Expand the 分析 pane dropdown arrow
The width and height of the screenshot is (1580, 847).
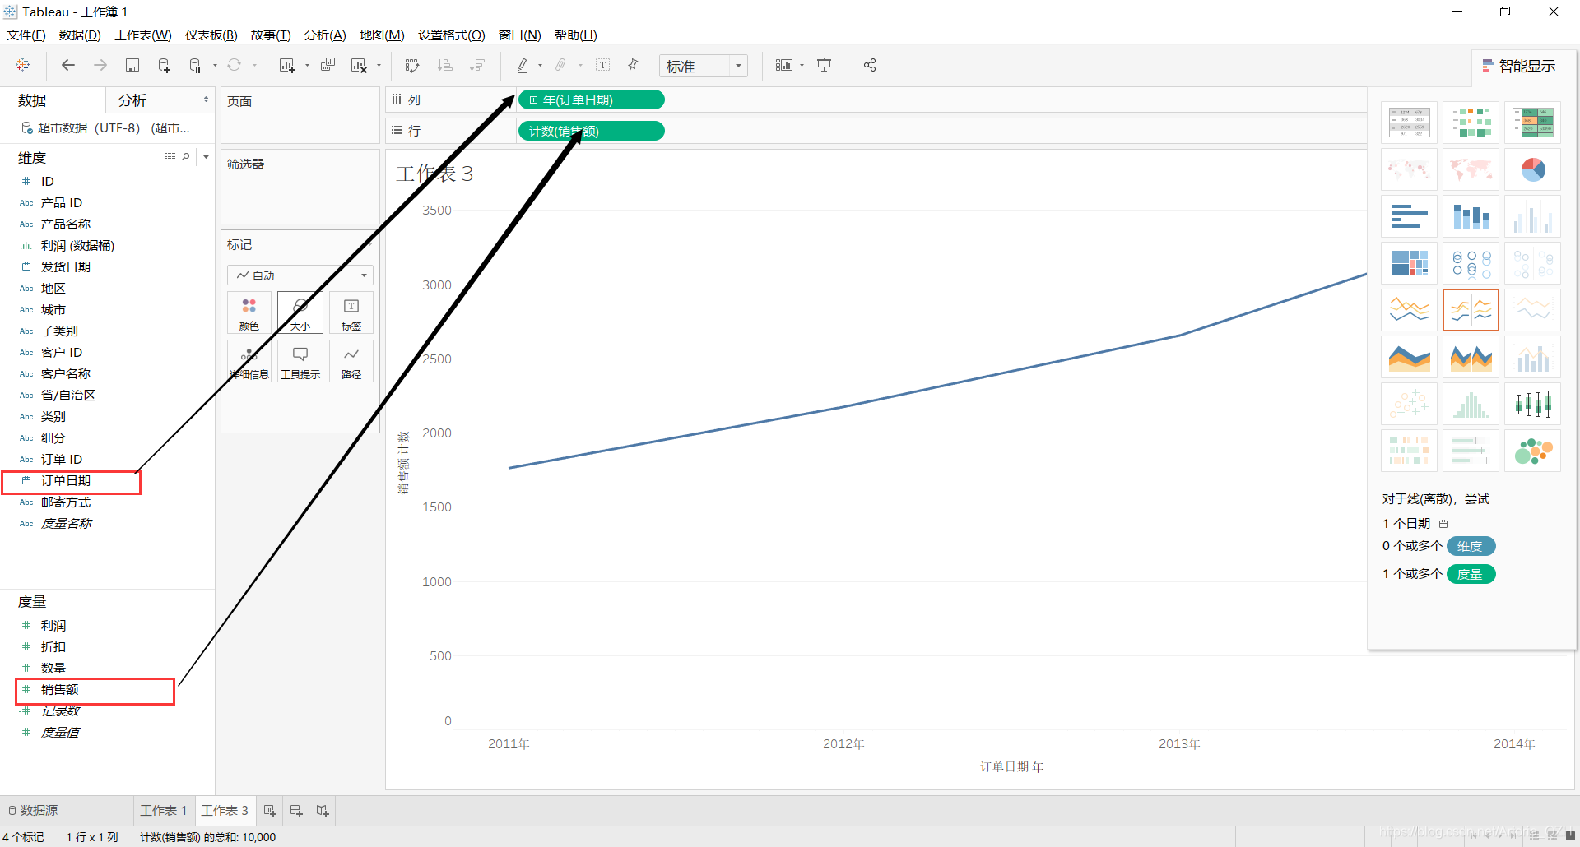[x=206, y=100]
